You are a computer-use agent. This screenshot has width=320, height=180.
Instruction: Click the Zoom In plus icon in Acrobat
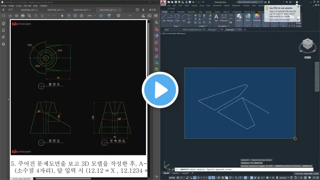[81, 16]
